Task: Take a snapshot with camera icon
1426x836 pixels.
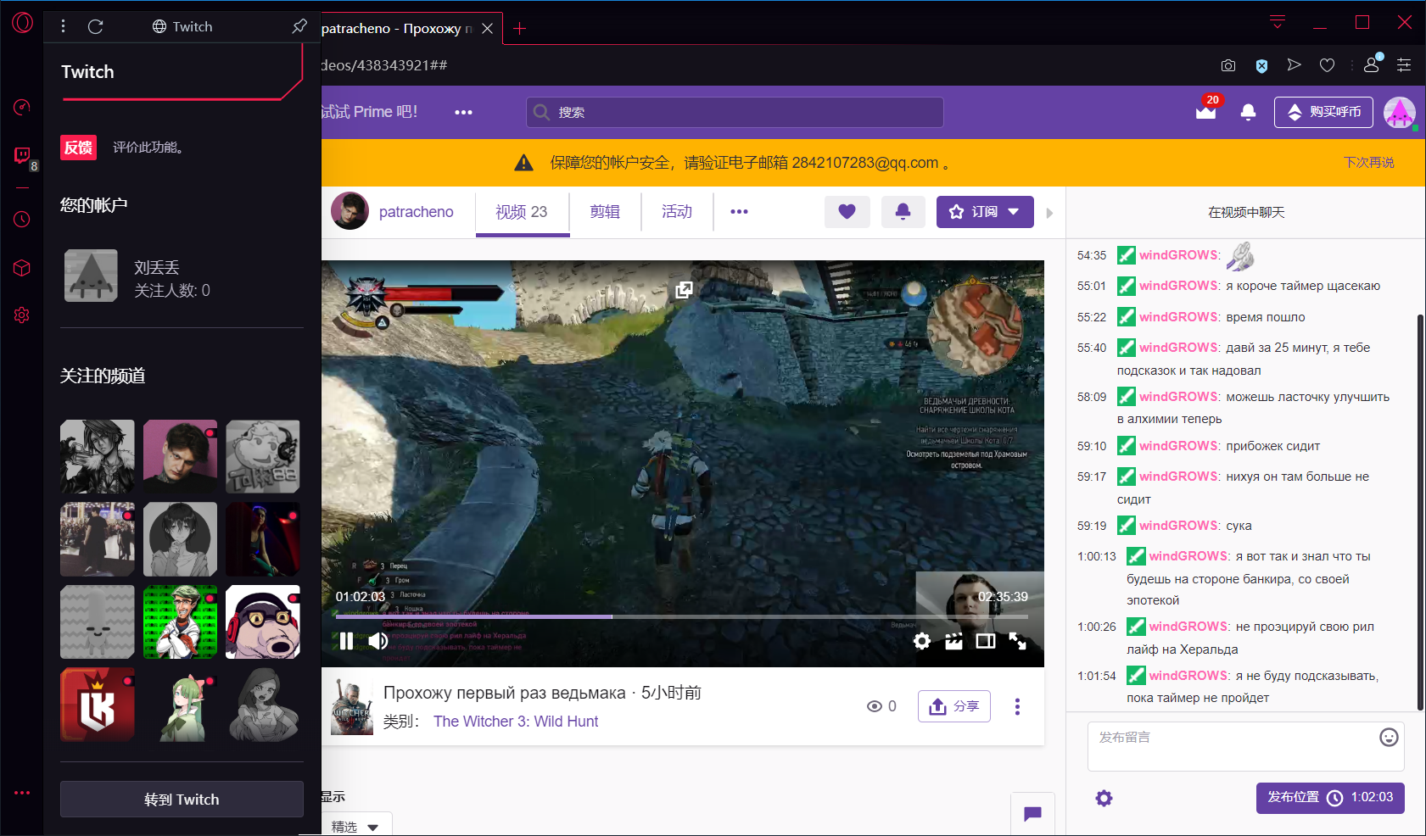Action: (x=1228, y=65)
